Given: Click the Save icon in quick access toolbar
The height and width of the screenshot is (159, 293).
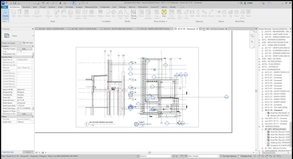Looking at the screenshot, I should pyautogui.click(x=15, y=3).
